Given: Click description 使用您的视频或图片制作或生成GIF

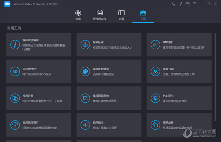Looking at the screenshot, I should [183, 48].
